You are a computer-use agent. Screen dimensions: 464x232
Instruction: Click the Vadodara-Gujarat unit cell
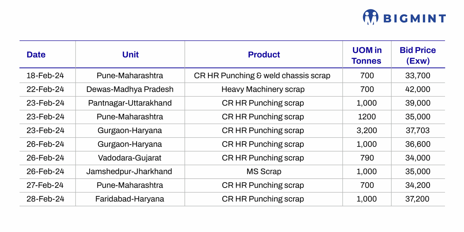click(130, 158)
